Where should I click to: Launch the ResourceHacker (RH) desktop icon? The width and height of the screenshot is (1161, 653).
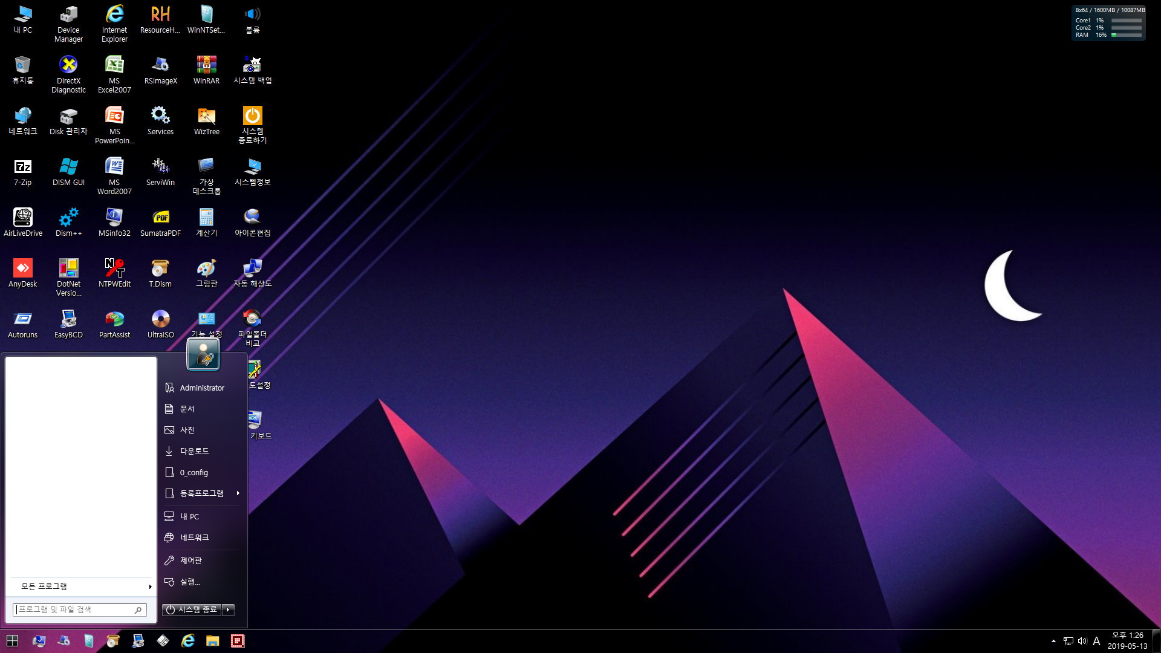160,19
